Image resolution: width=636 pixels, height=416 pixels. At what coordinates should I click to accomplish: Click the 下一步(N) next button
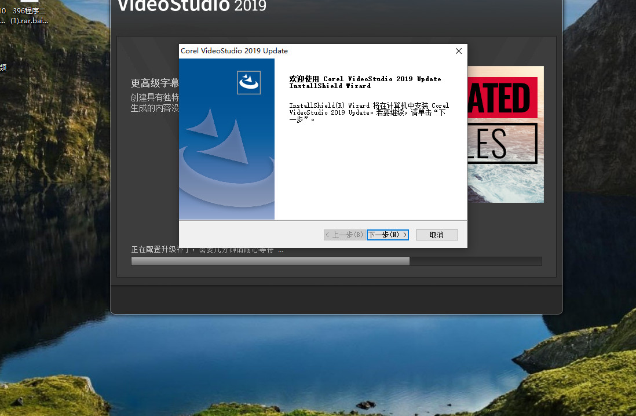point(388,235)
